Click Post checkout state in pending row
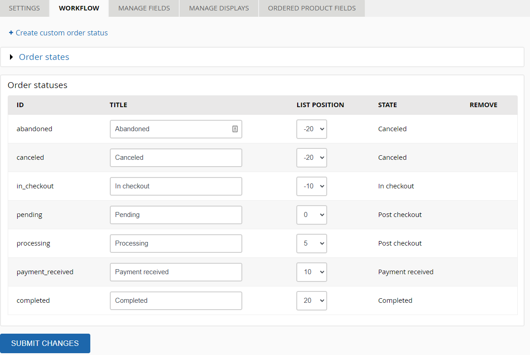The image size is (530, 355). (x=400, y=215)
